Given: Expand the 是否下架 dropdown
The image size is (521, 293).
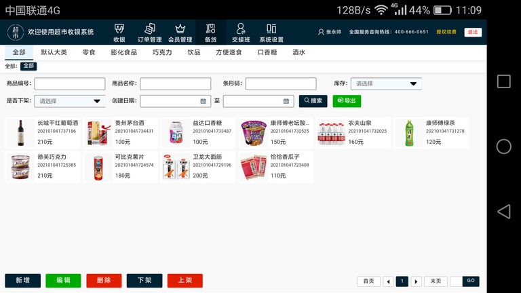Looking at the screenshot, I should (x=96, y=101).
